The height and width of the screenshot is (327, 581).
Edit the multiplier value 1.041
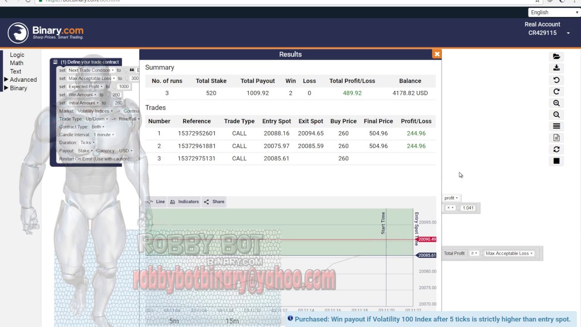(x=468, y=208)
